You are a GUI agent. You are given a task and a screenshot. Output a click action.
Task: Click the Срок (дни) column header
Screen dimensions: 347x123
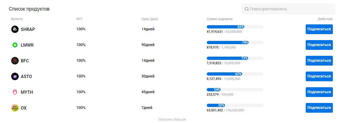click(x=149, y=19)
